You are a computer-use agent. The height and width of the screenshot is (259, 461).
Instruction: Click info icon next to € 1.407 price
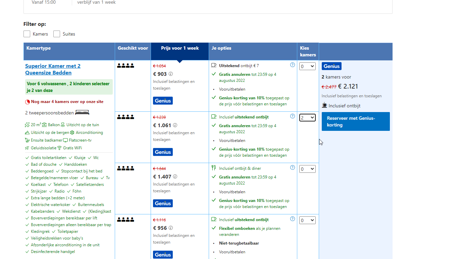tap(175, 176)
